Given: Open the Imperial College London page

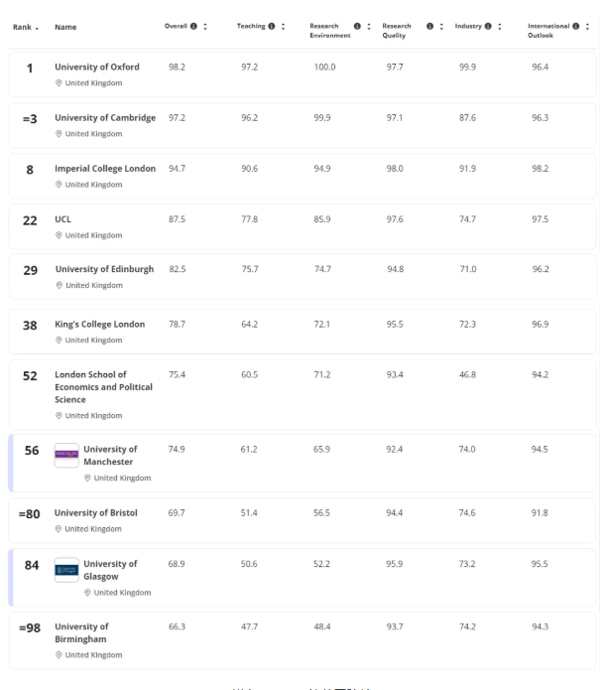Looking at the screenshot, I should (105, 169).
